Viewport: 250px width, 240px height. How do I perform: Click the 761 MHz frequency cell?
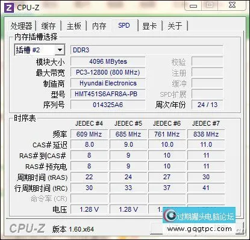coord(167,134)
